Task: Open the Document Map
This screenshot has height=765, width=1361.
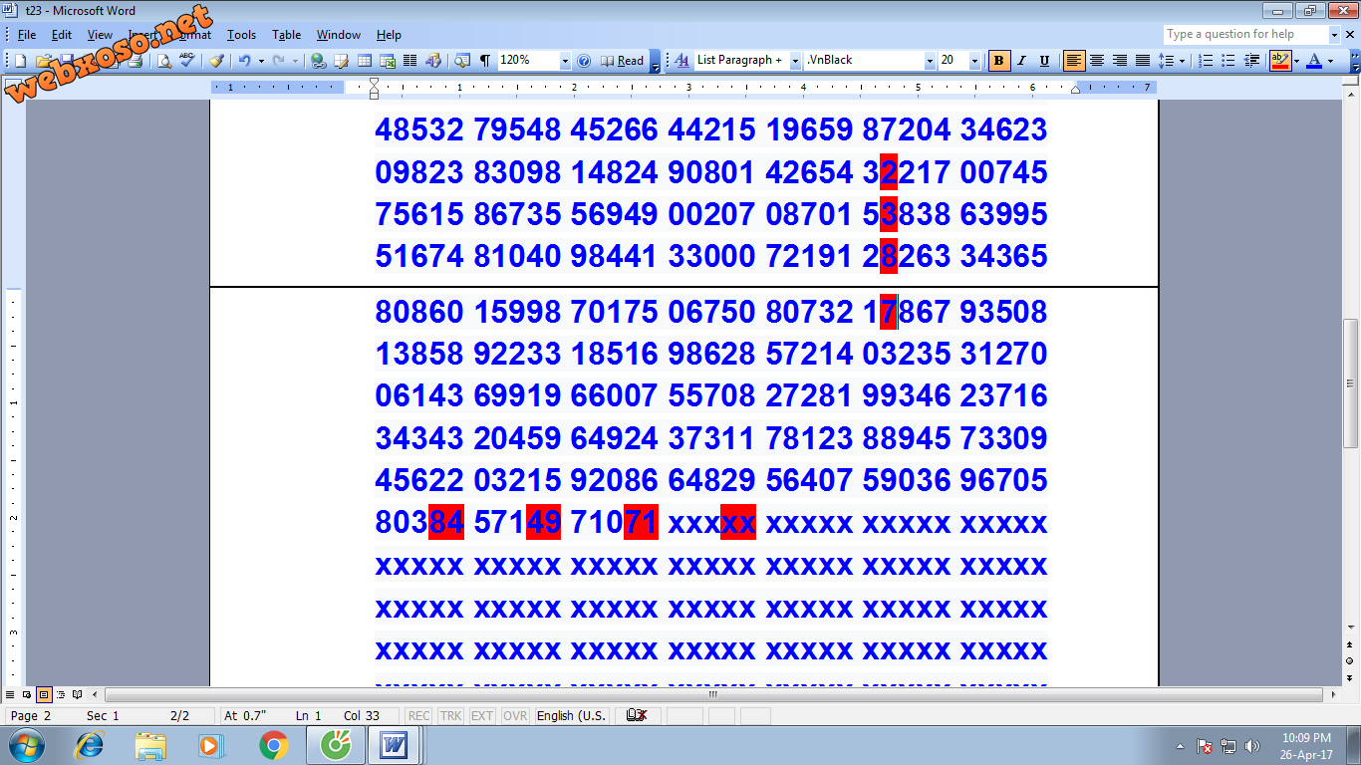Action: pyautogui.click(x=461, y=61)
